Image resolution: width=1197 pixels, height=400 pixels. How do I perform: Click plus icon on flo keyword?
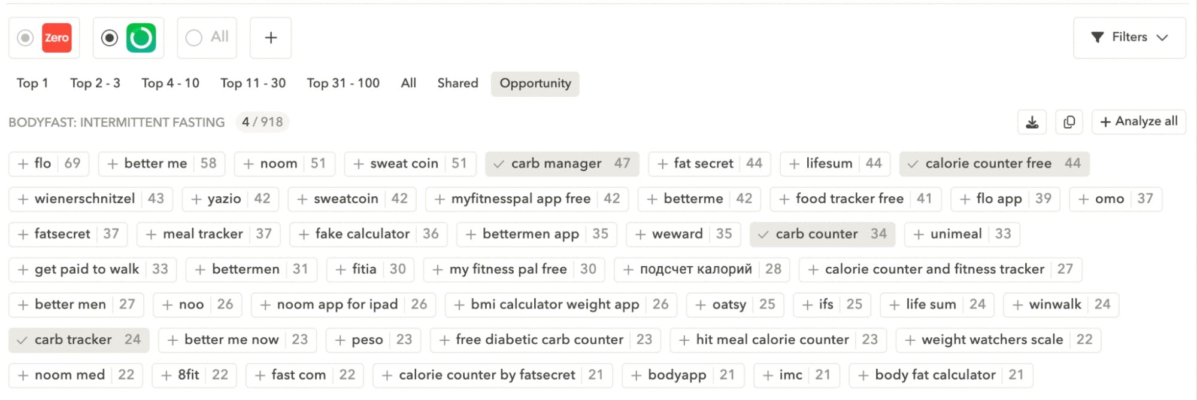tap(23, 164)
